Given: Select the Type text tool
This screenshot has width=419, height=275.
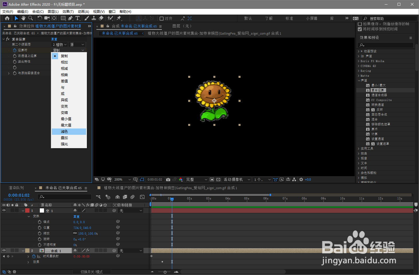Looking at the screenshot, I should (78, 18).
